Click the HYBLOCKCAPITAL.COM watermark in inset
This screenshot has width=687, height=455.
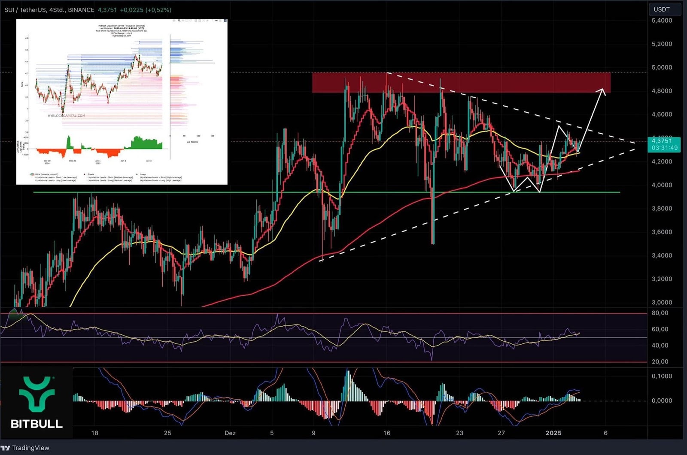pos(67,115)
